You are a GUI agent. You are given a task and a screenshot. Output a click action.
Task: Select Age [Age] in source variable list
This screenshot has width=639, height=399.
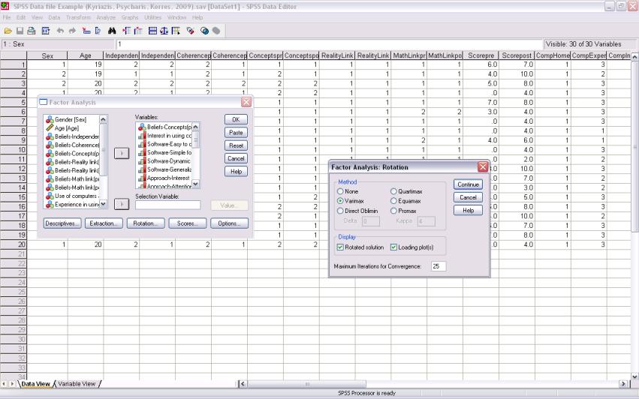pyautogui.click(x=66, y=127)
